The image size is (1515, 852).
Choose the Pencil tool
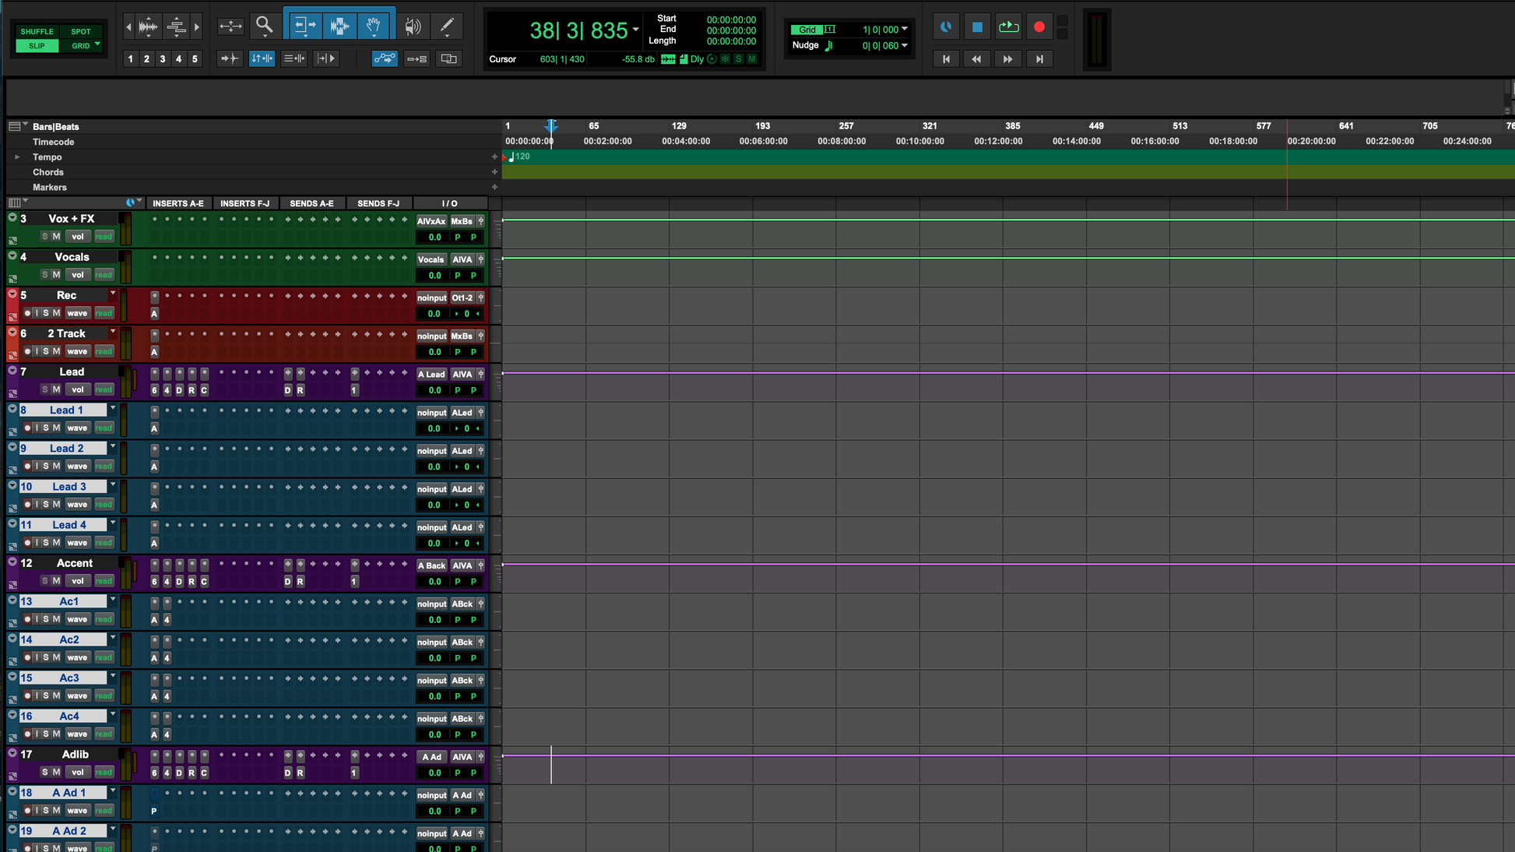[447, 26]
